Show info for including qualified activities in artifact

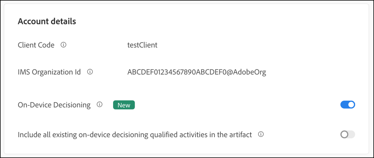coord(261,135)
